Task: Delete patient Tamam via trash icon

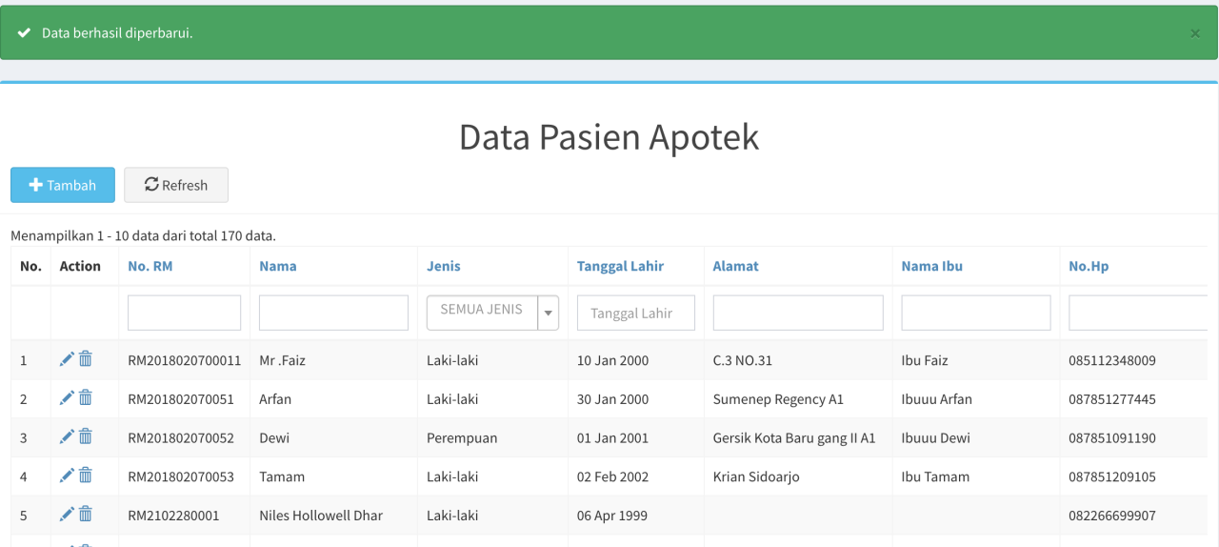Action: [x=86, y=475]
